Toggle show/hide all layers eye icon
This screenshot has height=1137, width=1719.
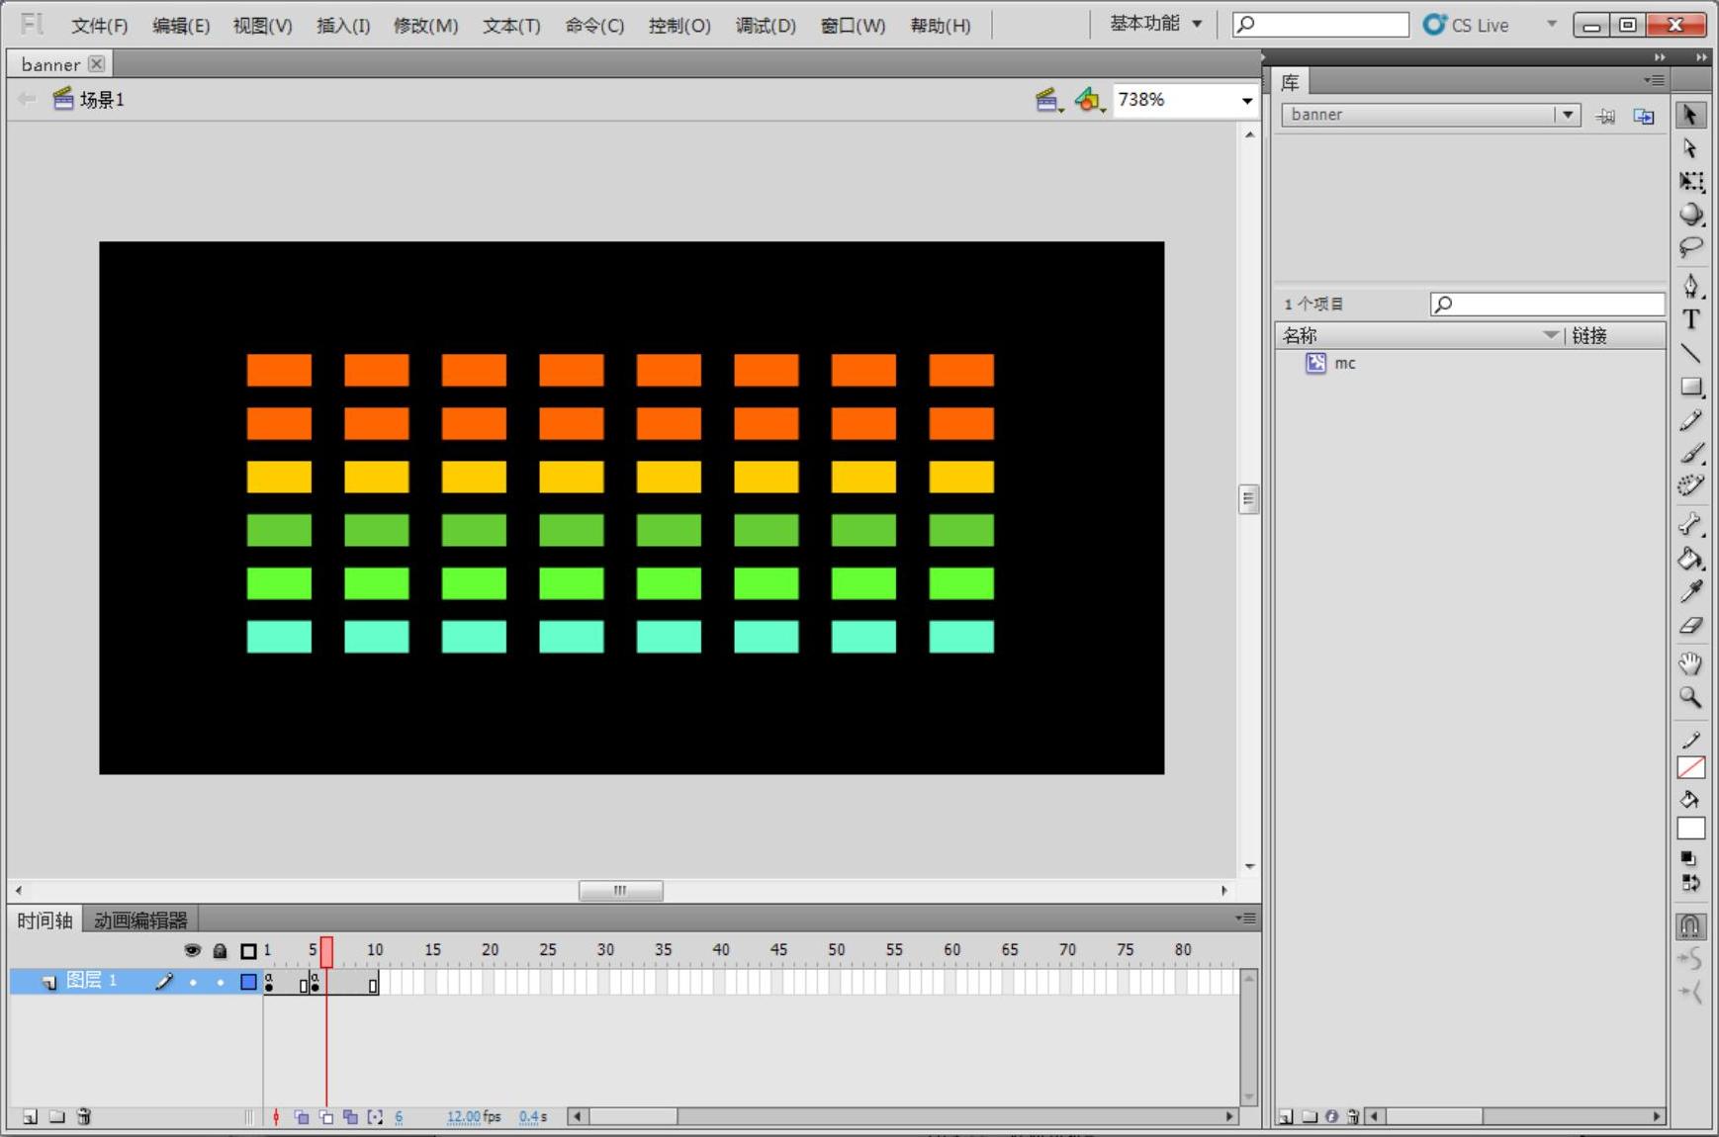pyautogui.click(x=192, y=950)
